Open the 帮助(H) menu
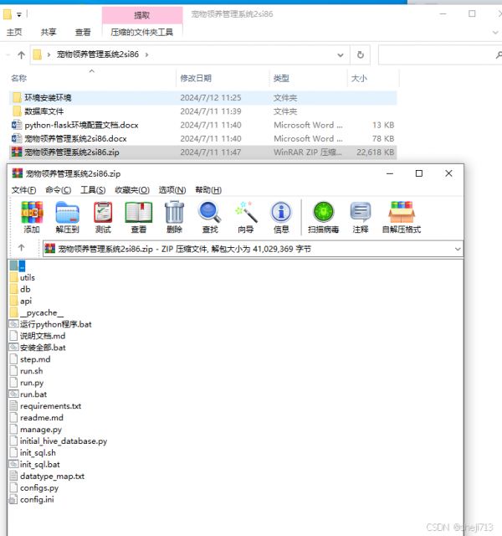The width and height of the screenshot is (502, 536). point(208,190)
